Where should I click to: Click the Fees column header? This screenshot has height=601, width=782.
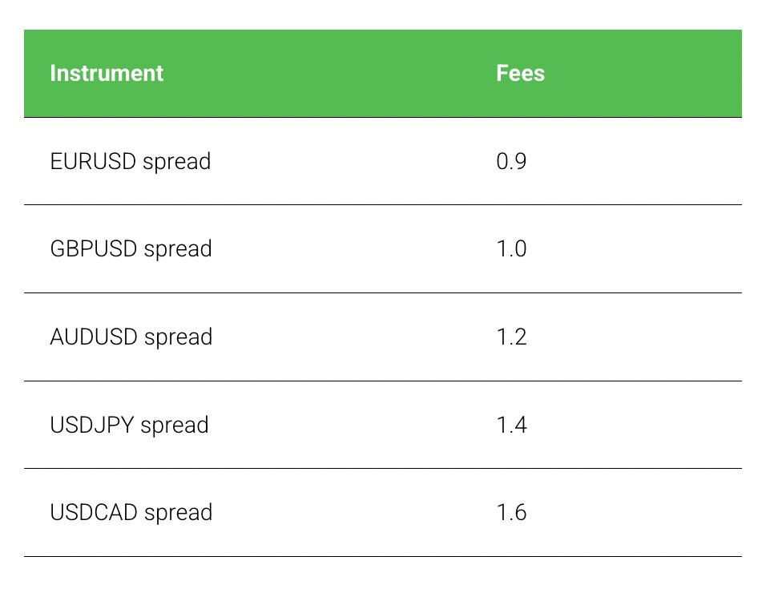(x=520, y=74)
